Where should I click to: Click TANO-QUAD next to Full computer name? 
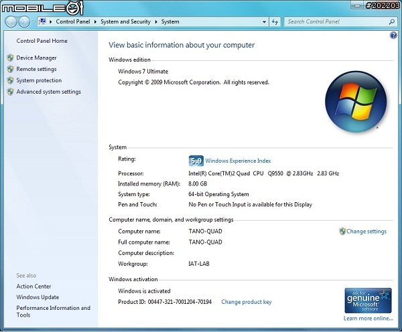click(x=206, y=242)
